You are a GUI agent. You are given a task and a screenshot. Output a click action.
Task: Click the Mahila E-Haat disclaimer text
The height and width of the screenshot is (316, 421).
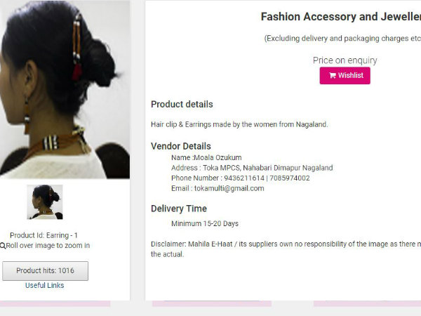pos(286,249)
